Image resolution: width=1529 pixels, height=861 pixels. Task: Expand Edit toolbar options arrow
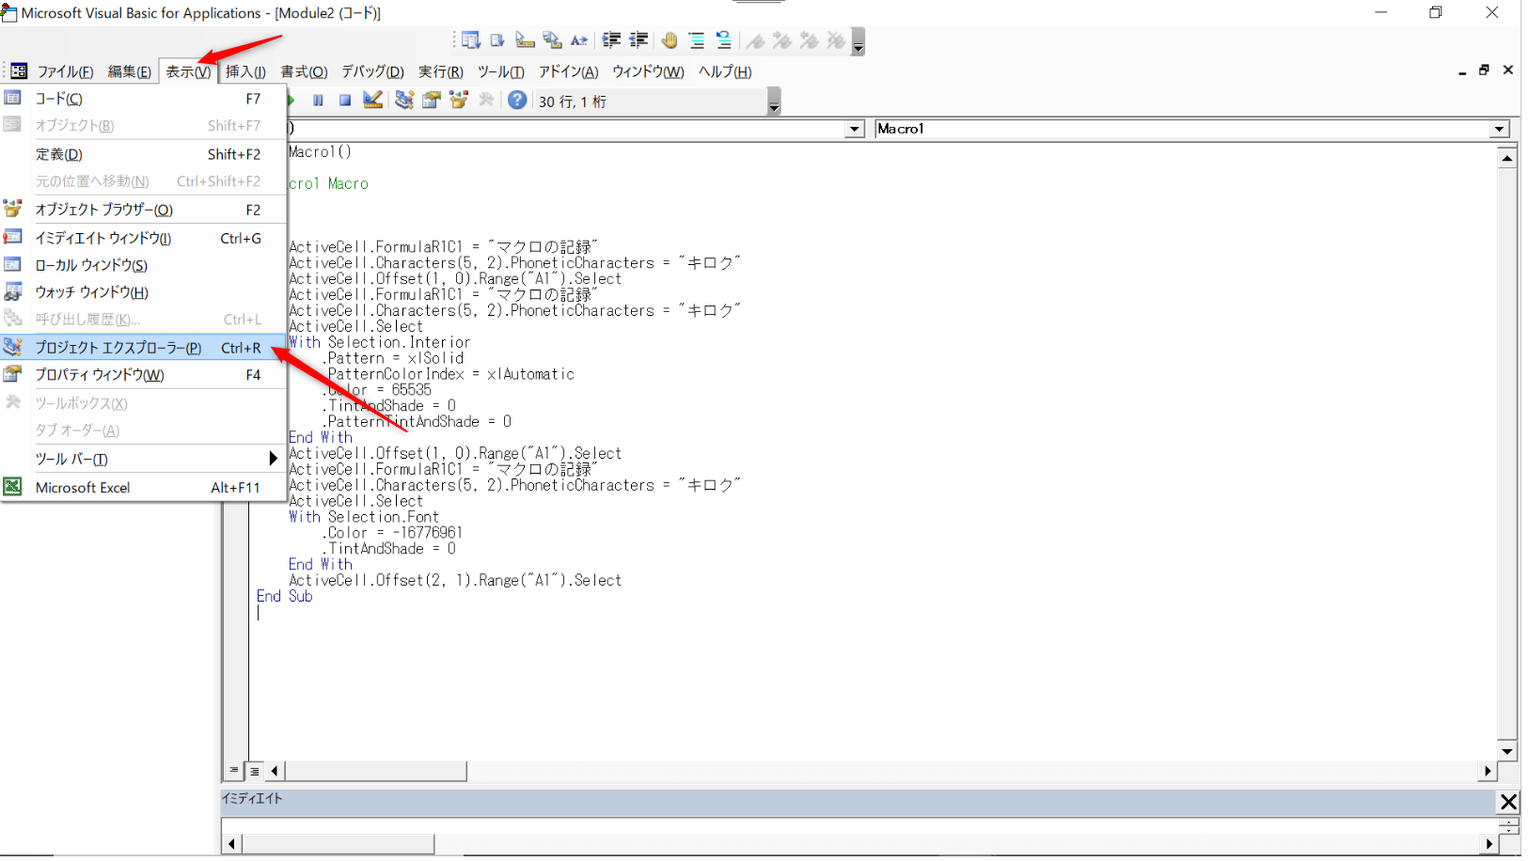click(858, 42)
